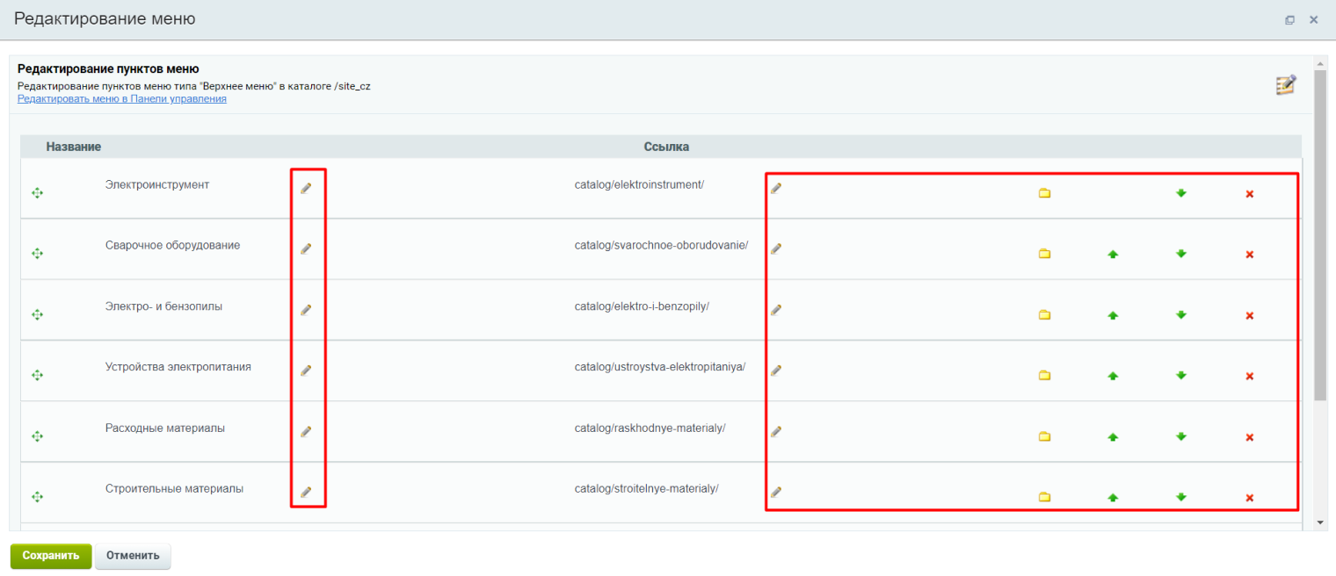Image resolution: width=1336 pixels, height=576 pixels.
Task: Open folder icon in Электроинструмент row
Action: coord(1044,193)
